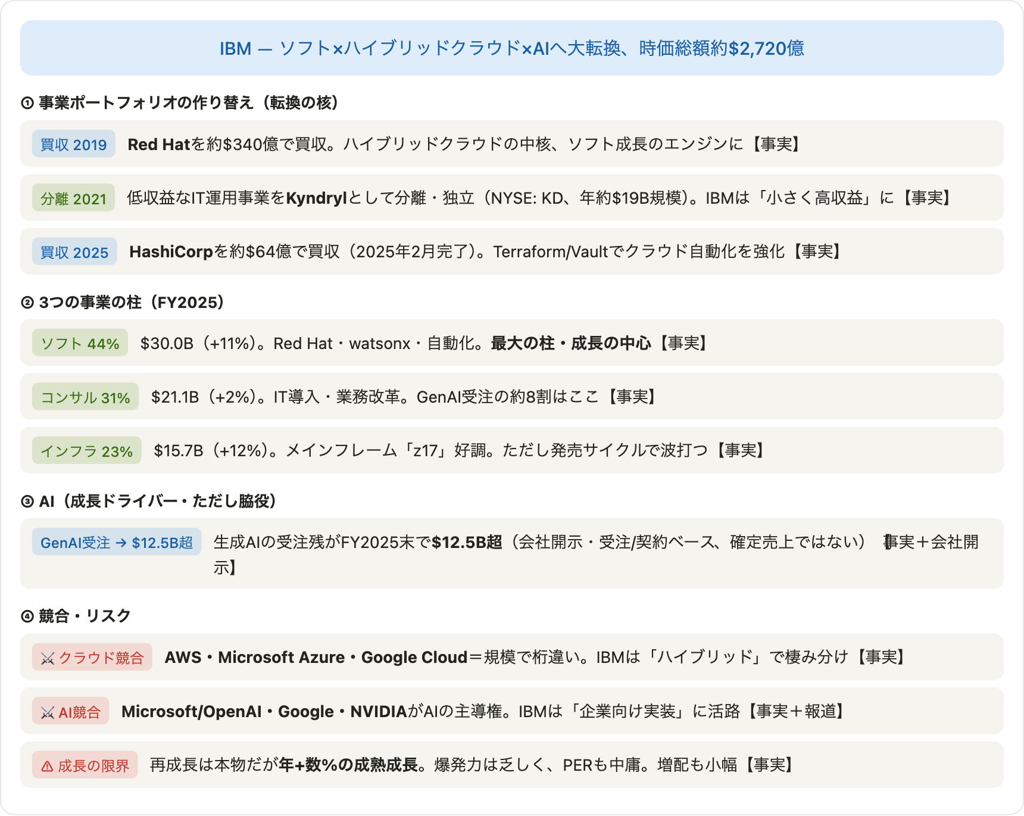Screen dimensions: 1024x816
Task: Click the 分離 2021 tag
Action: pos(73,198)
